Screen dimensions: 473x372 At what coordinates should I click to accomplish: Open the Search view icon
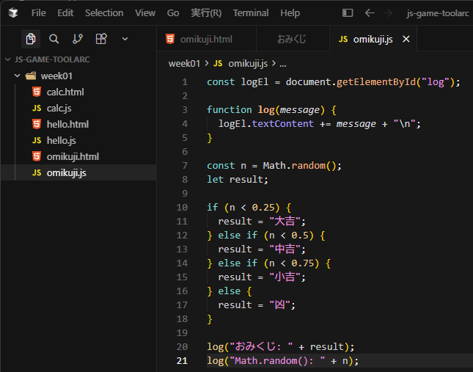coord(54,39)
